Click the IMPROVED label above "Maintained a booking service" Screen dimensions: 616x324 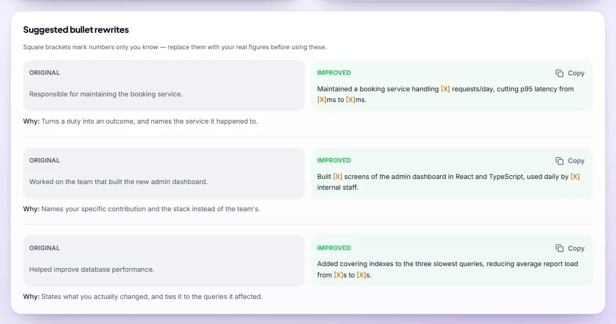[x=334, y=73]
